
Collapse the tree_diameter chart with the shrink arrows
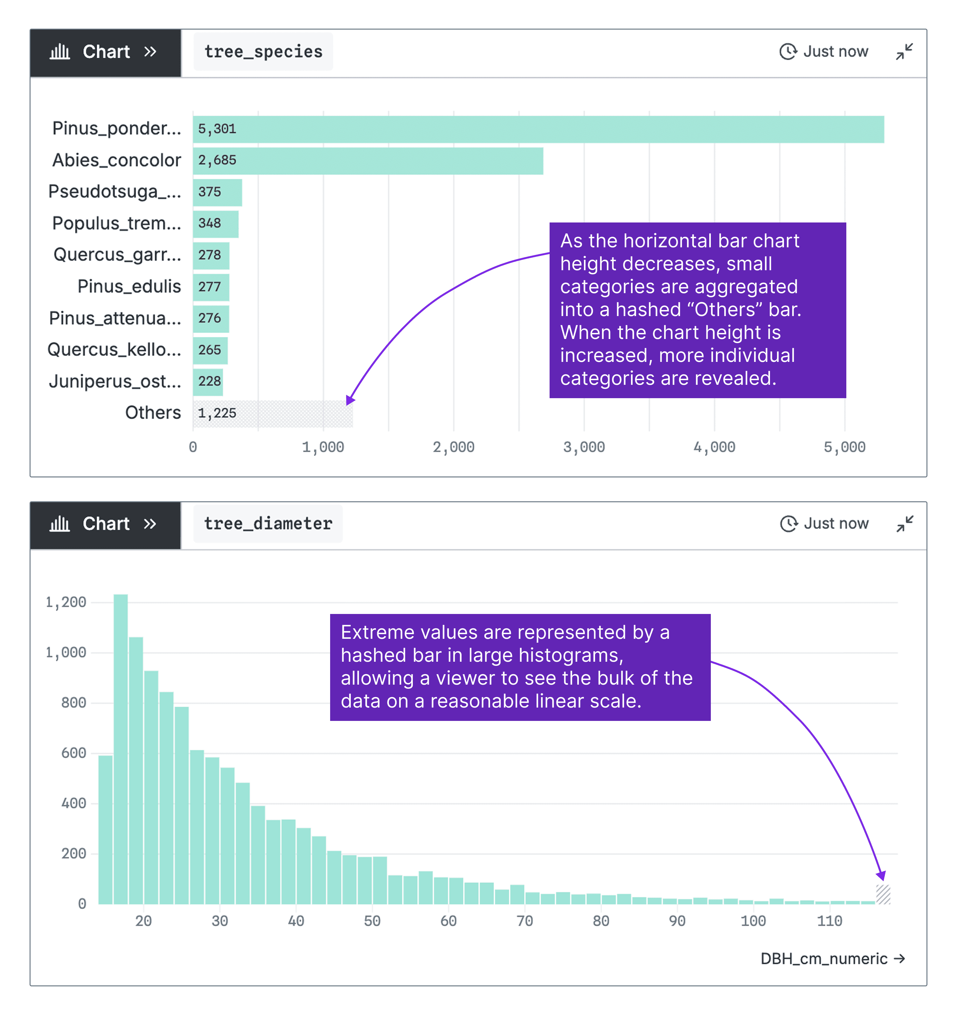pyautogui.click(x=905, y=524)
